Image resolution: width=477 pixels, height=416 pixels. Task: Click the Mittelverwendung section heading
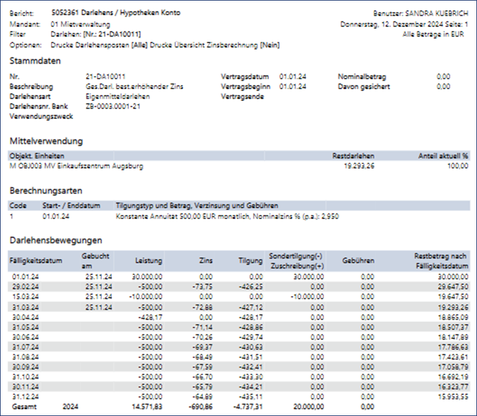click(46, 141)
